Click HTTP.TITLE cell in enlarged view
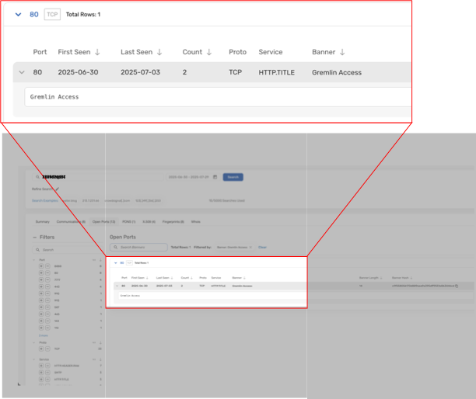The width and height of the screenshot is (476, 399). pyautogui.click(x=277, y=72)
